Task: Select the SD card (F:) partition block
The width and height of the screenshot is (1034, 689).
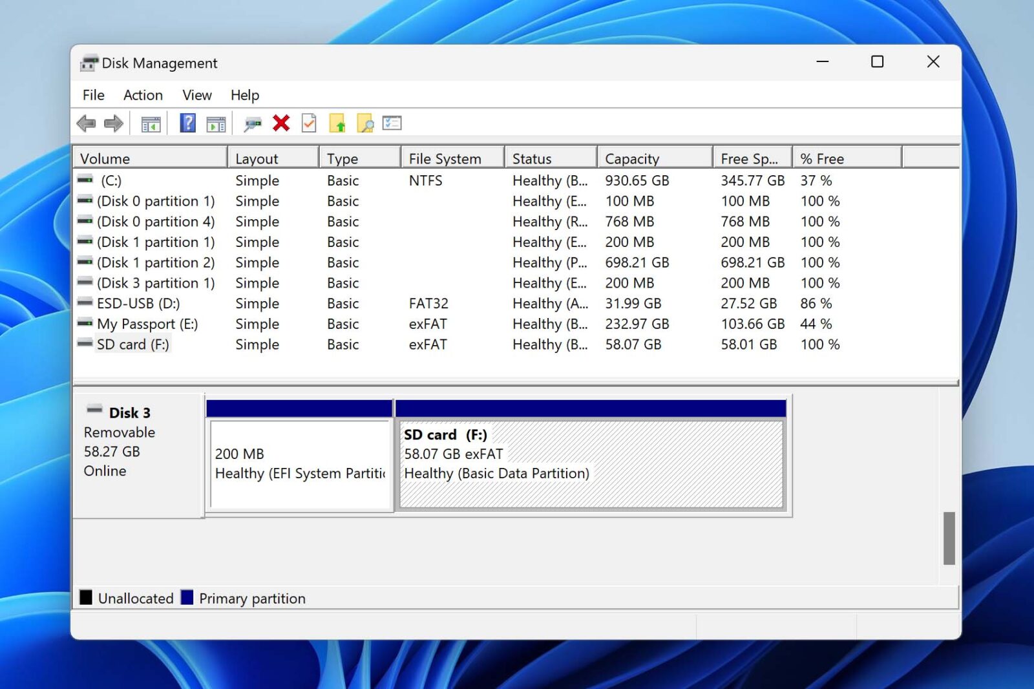Action: tap(591, 455)
